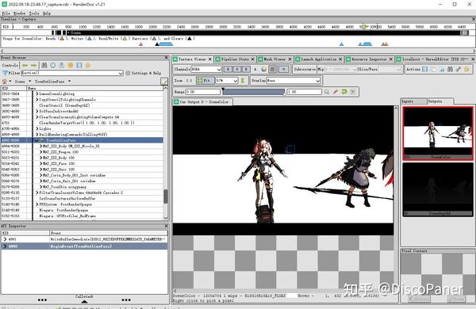
Task: Switch to the Pipeline State tab
Action: 235,59
